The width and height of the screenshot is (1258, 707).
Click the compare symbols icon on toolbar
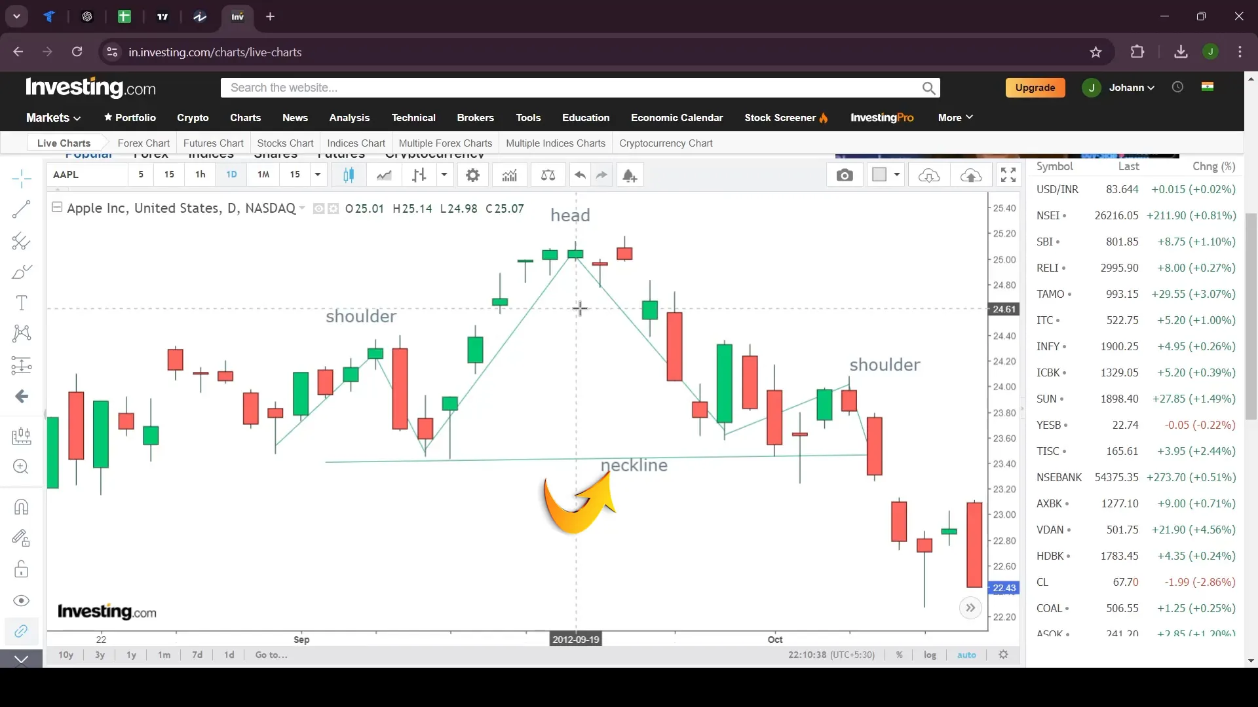[x=548, y=176]
